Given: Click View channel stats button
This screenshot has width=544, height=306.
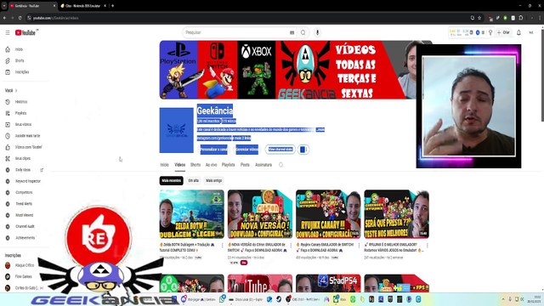Looking at the screenshot, I should coord(280,150).
